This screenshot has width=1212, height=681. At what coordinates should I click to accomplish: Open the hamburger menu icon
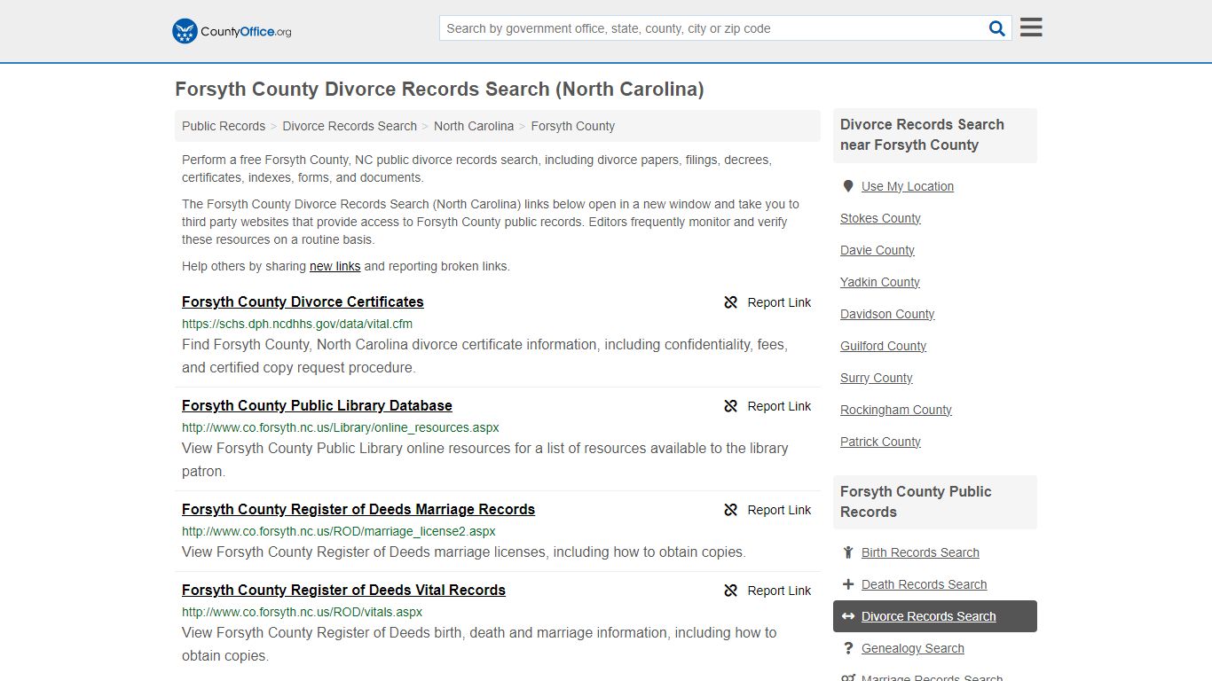point(1031,27)
